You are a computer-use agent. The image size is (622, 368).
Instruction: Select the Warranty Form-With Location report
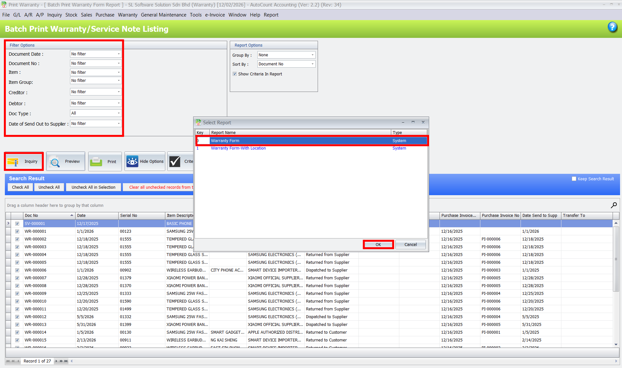tap(238, 148)
